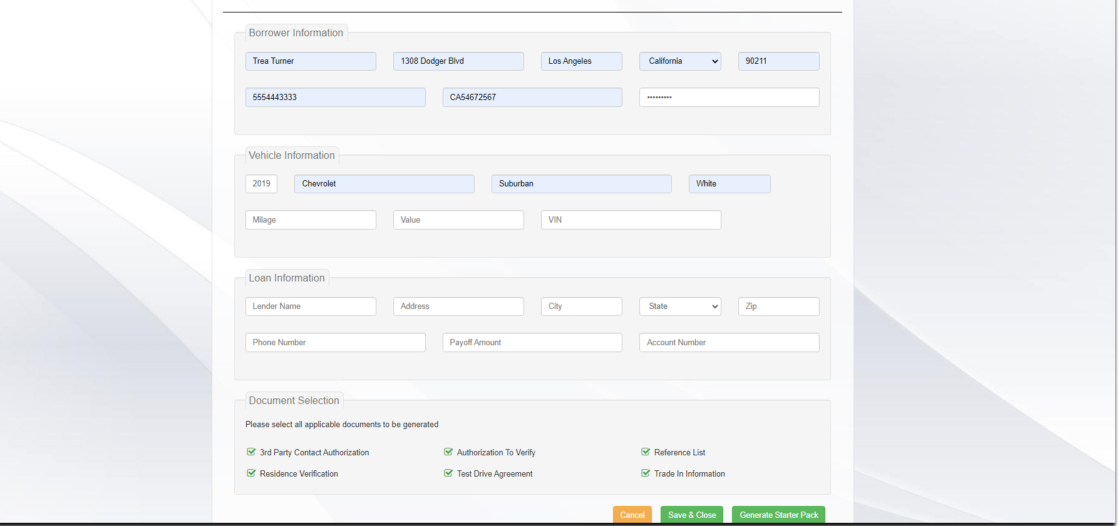
Task: Click the Cancel button
Action: click(632, 515)
